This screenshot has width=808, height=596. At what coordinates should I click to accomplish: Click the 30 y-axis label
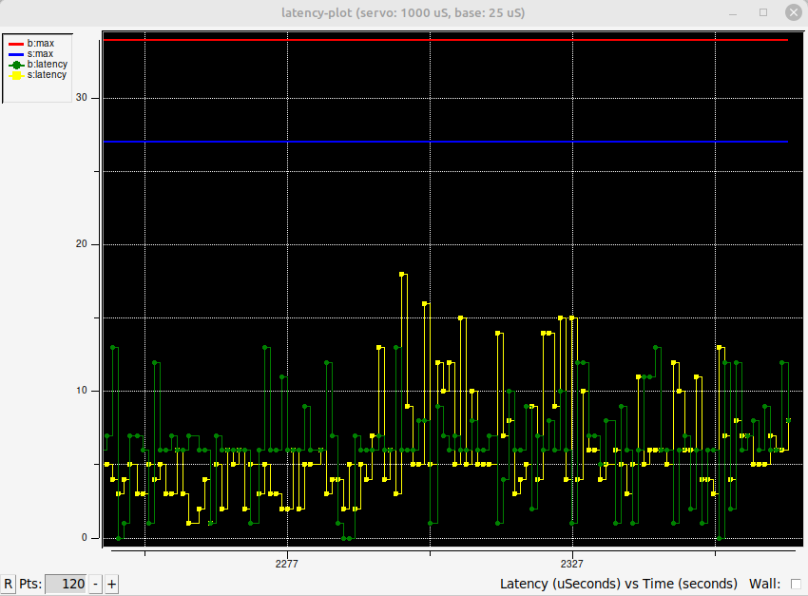coord(82,97)
